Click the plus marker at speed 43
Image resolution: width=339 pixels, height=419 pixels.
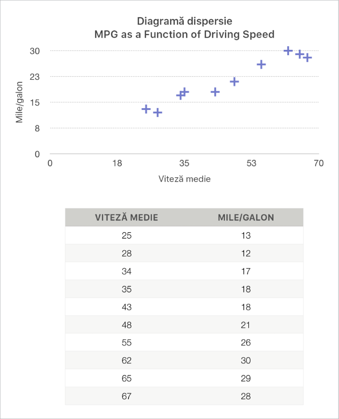(215, 92)
